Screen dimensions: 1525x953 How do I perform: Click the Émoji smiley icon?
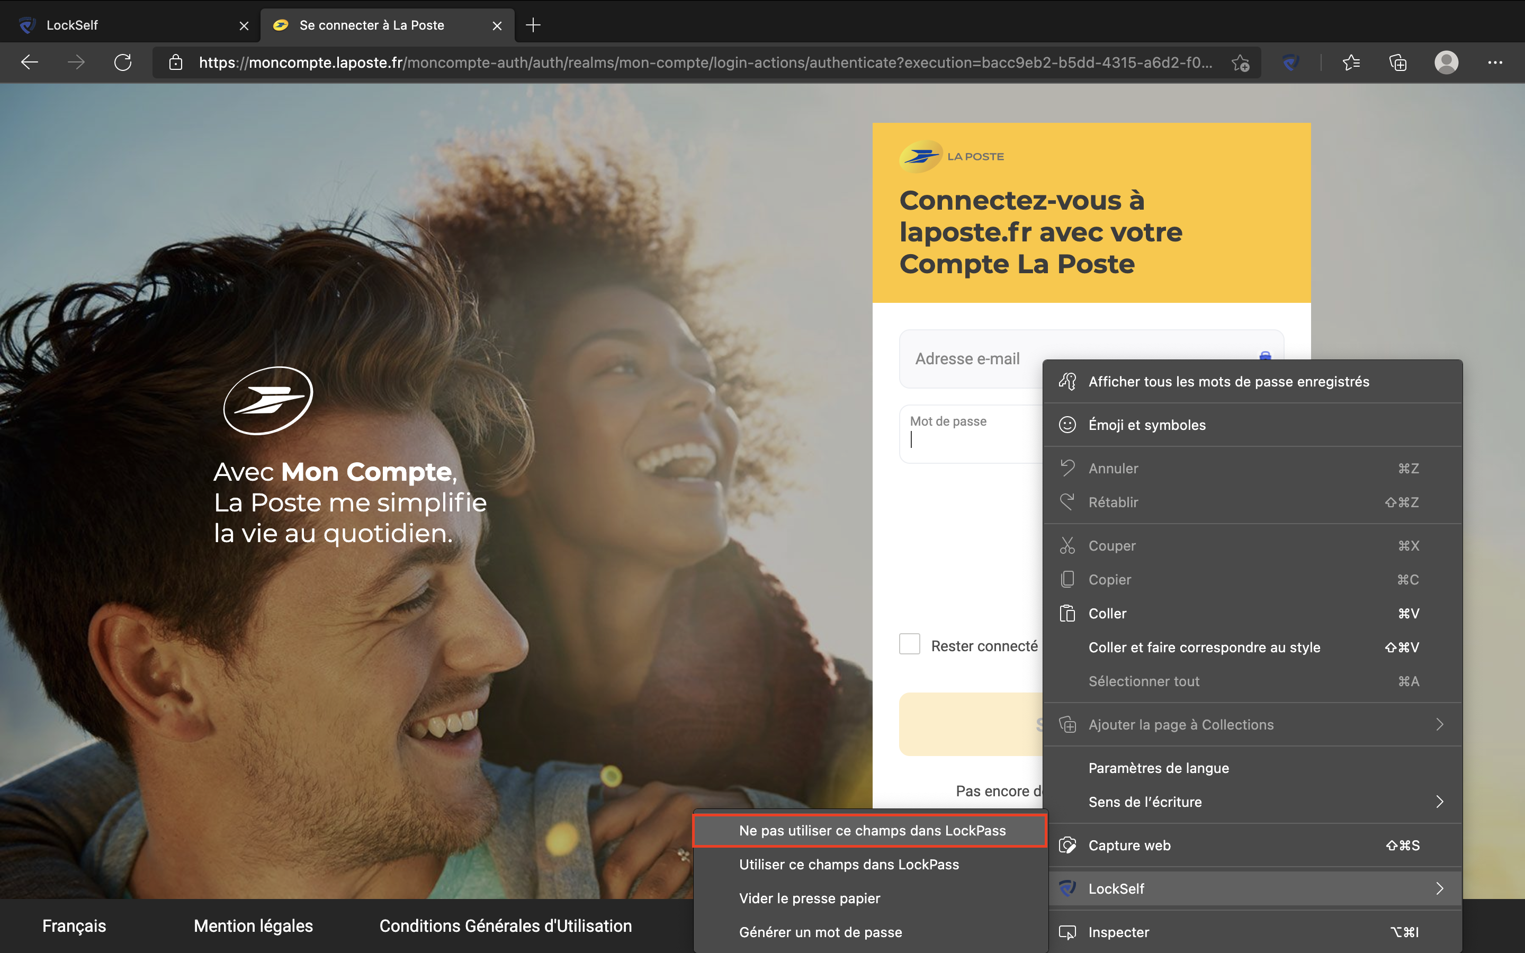[1067, 425]
